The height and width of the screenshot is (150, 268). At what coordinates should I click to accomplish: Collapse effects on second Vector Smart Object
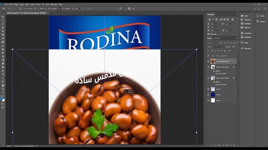pyautogui.click(x=236, y=78)
